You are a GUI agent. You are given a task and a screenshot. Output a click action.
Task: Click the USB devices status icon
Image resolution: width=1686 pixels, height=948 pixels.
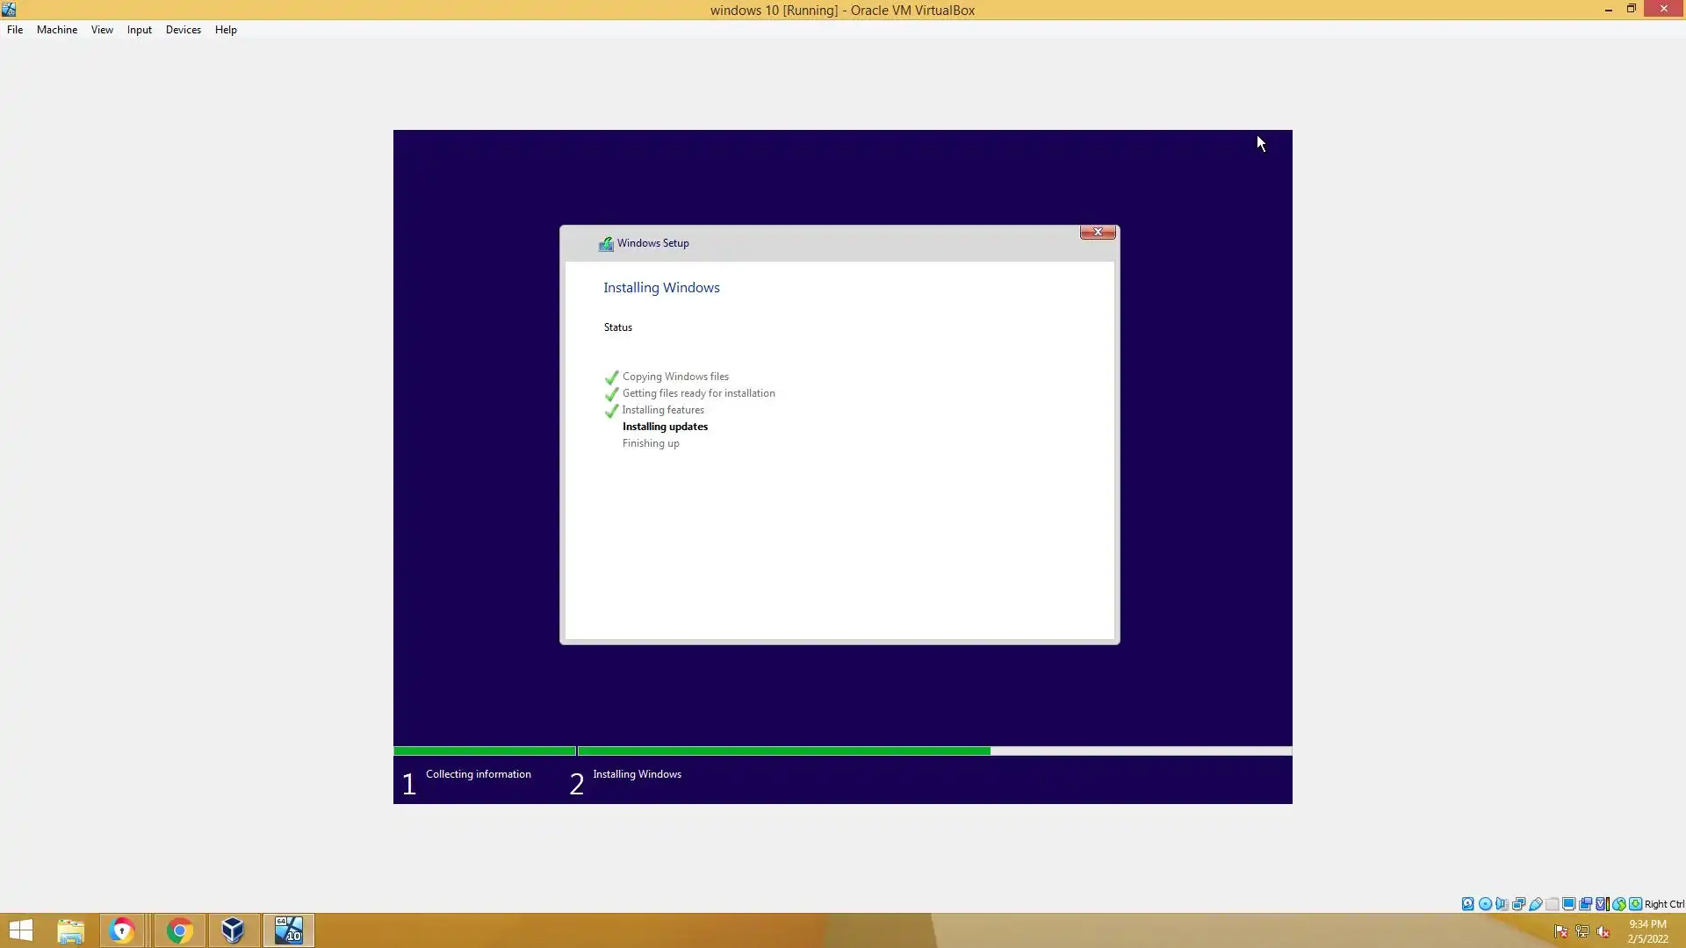coord(1535,904)
